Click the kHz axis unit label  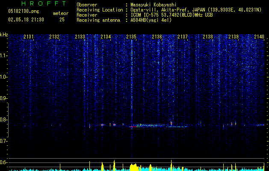tap(4, 35)
